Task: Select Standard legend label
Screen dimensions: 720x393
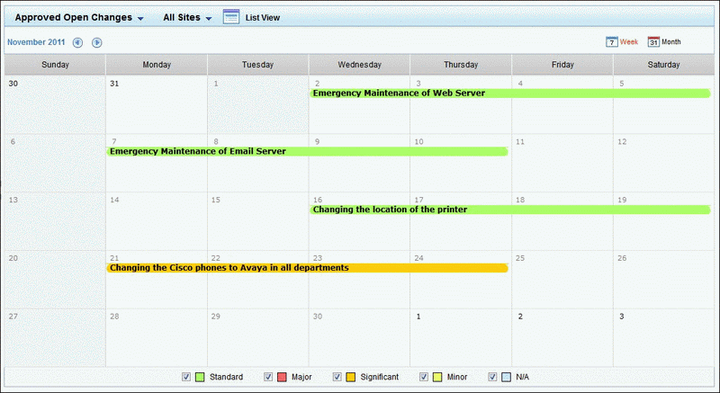Action: tap(227, 377)
